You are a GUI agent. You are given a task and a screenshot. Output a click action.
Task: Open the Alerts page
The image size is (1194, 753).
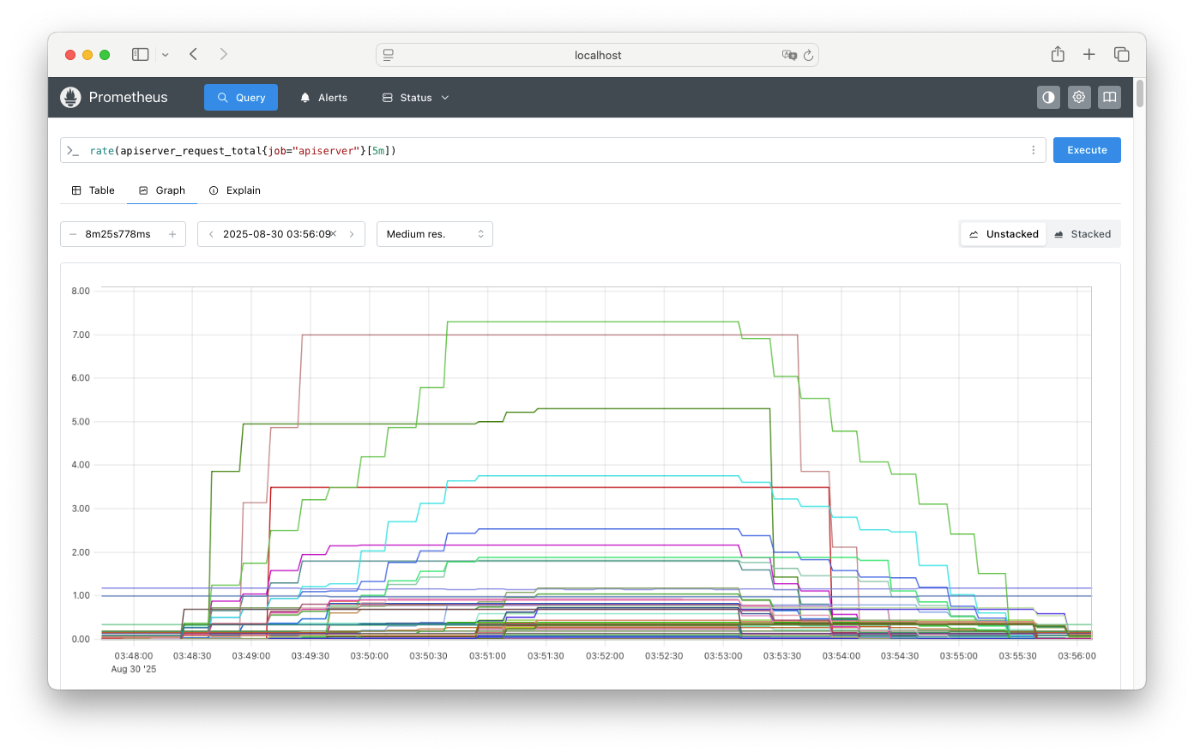click(x=323, y=98)
